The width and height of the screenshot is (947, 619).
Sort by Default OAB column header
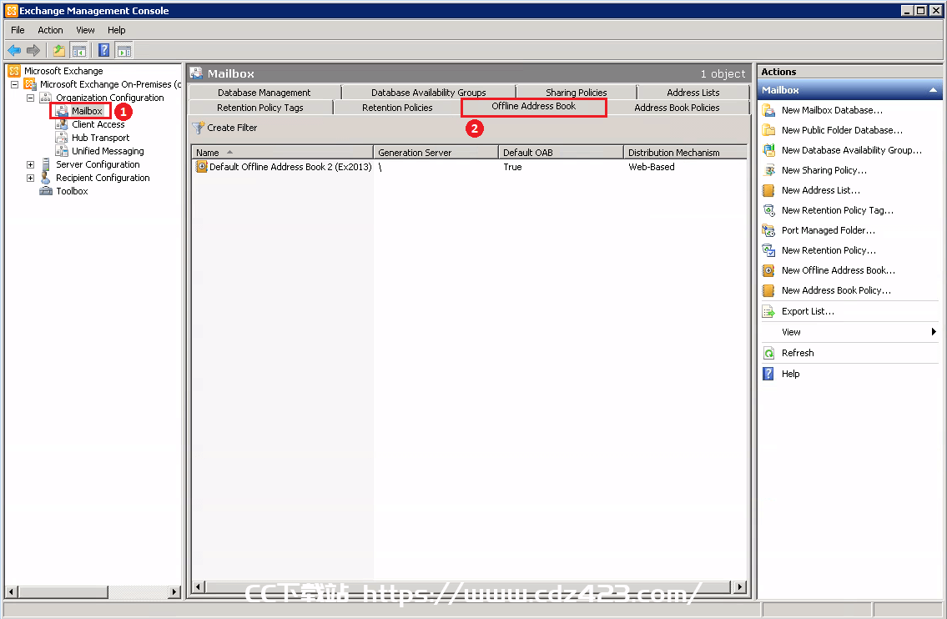(561, 152)
